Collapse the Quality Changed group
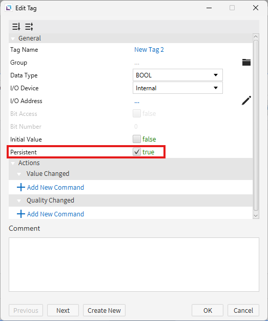 19,200
